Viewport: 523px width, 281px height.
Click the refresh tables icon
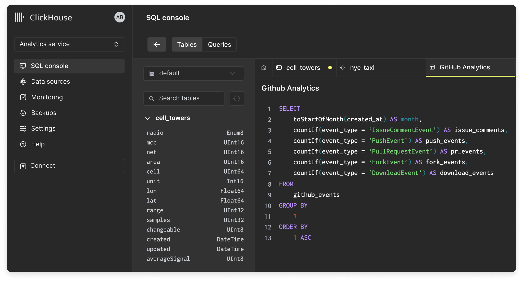237,98
